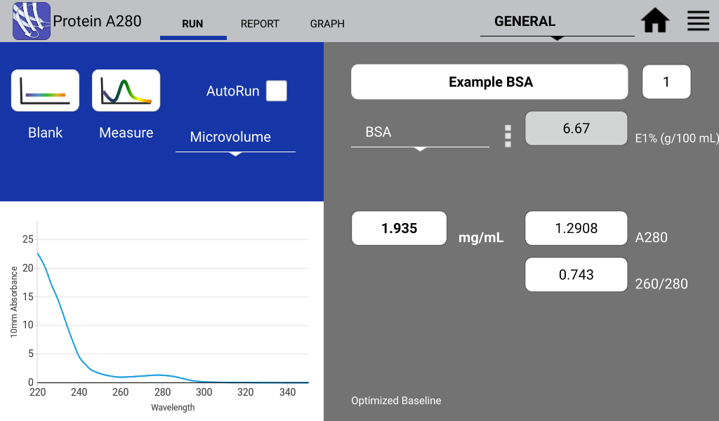Screen dimensions: 719x421
Task: Open the GENERAL category dropdown
Action: click(x=557, y=22)
